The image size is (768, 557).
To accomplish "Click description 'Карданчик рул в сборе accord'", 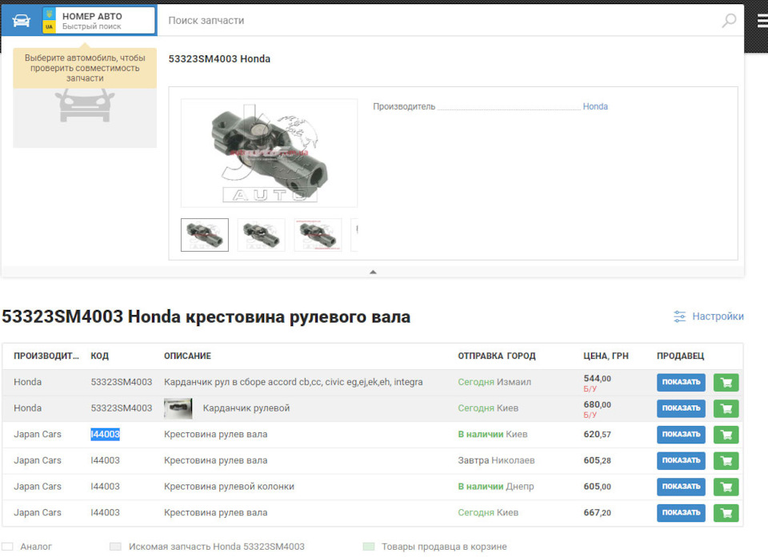I will point(294,382).
